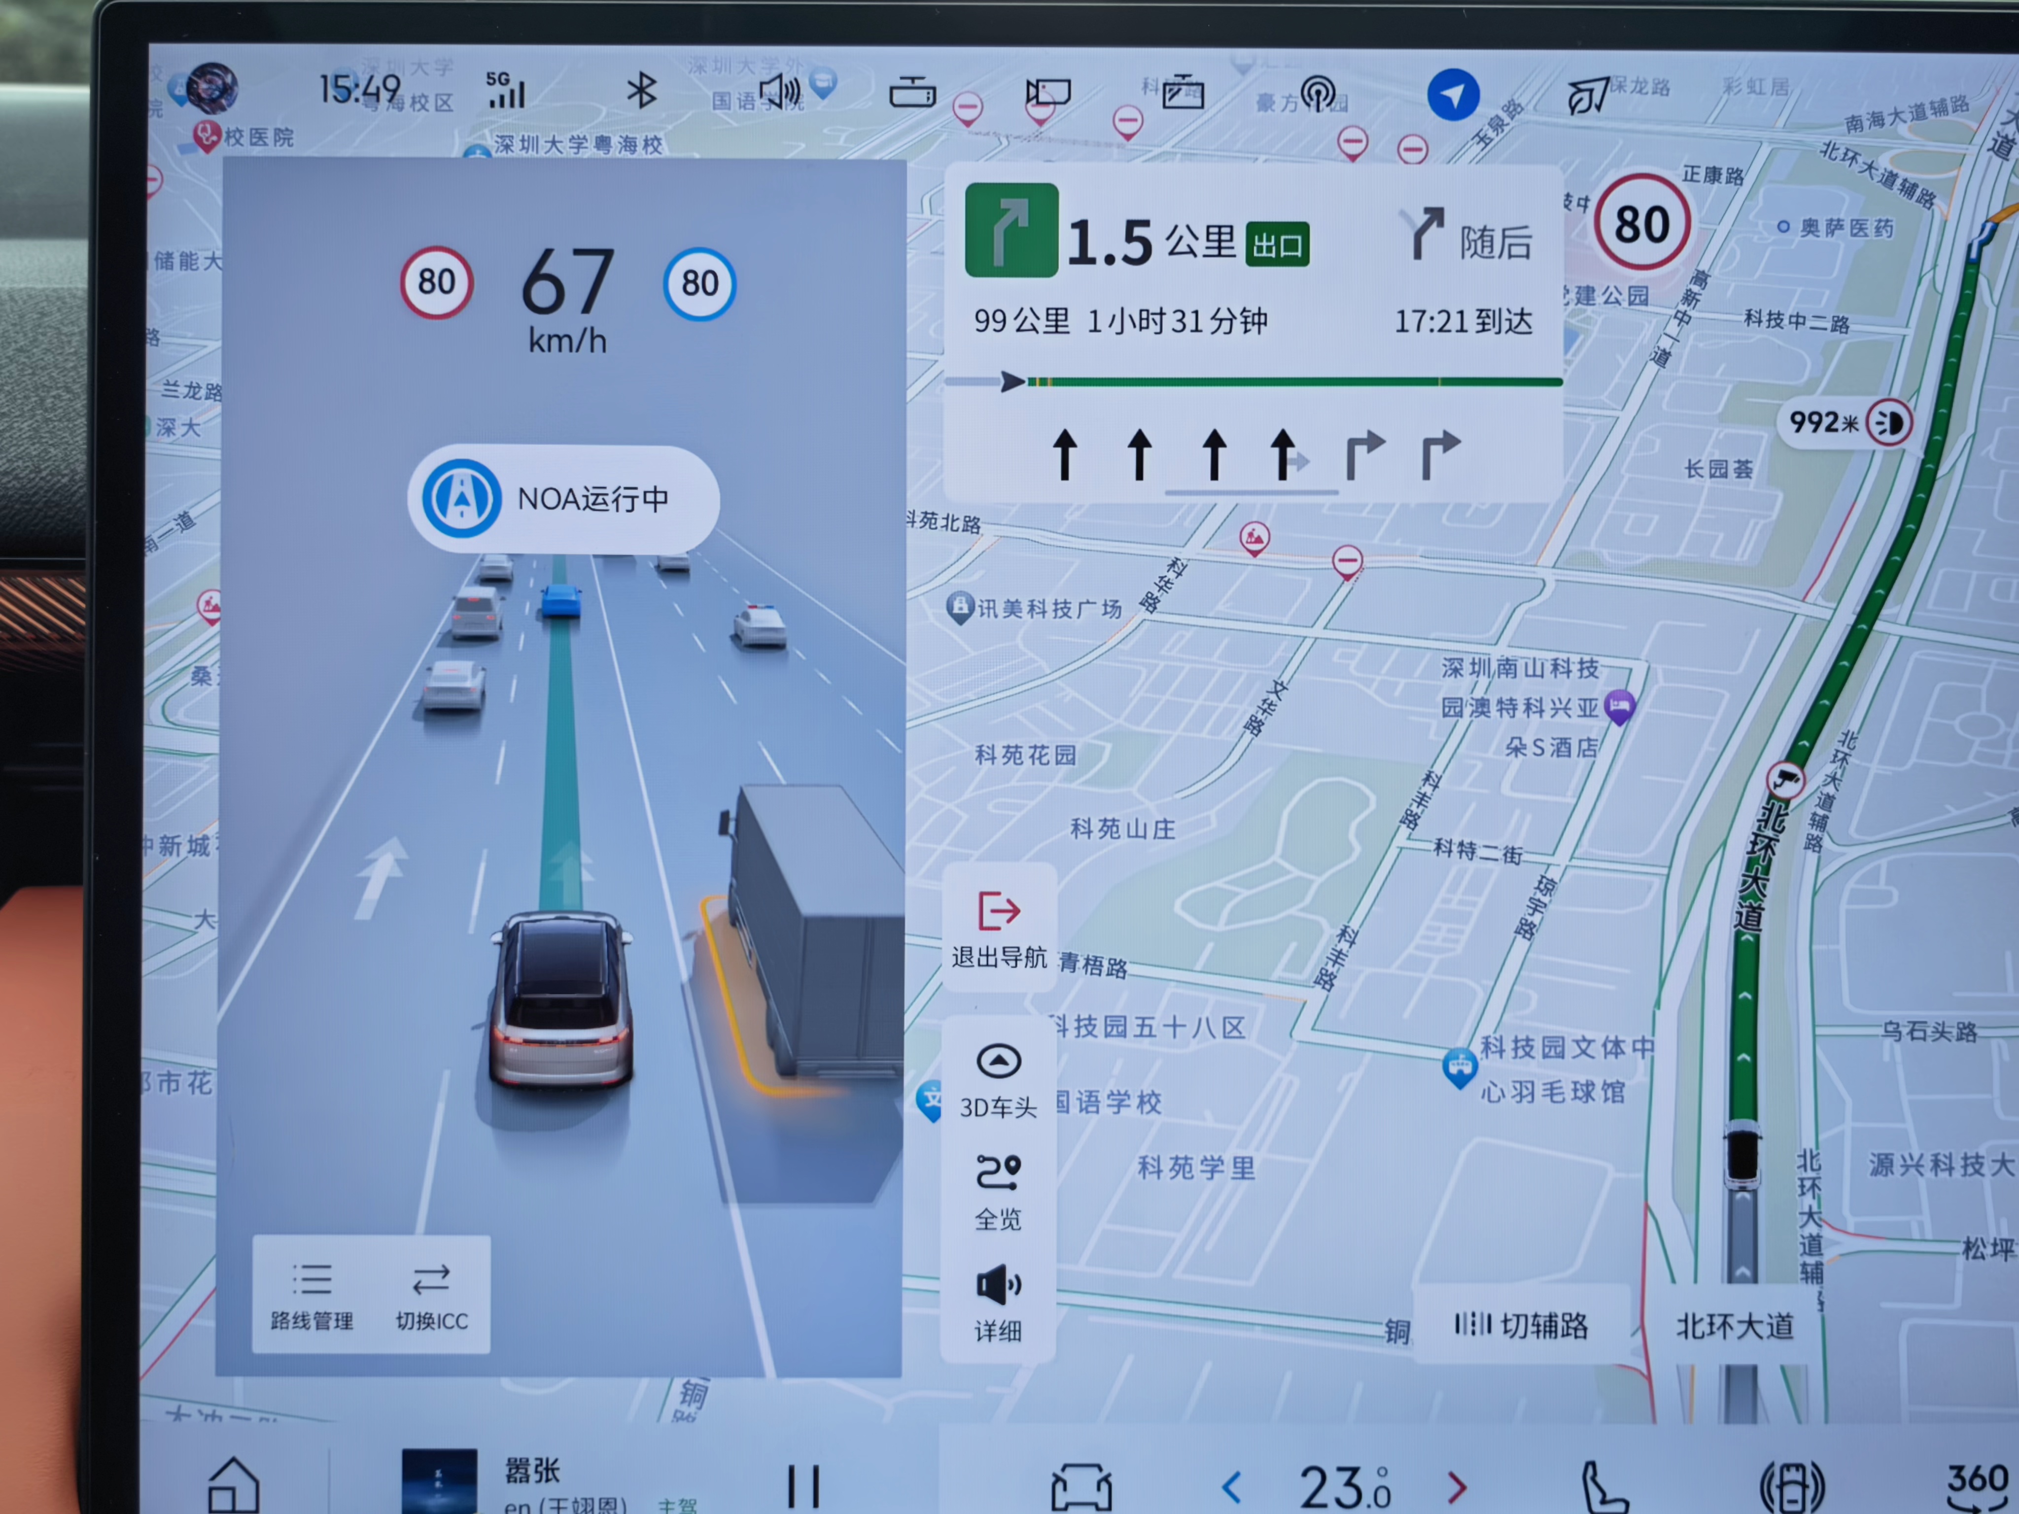Screen dimensions: 2019x1514
Task: Tap the user avatar profile picture
Action: pos(212,89)
